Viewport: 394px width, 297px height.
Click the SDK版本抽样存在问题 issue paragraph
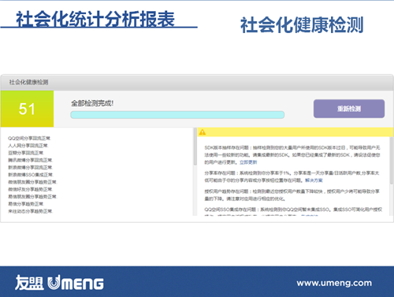tap(292, 155)
